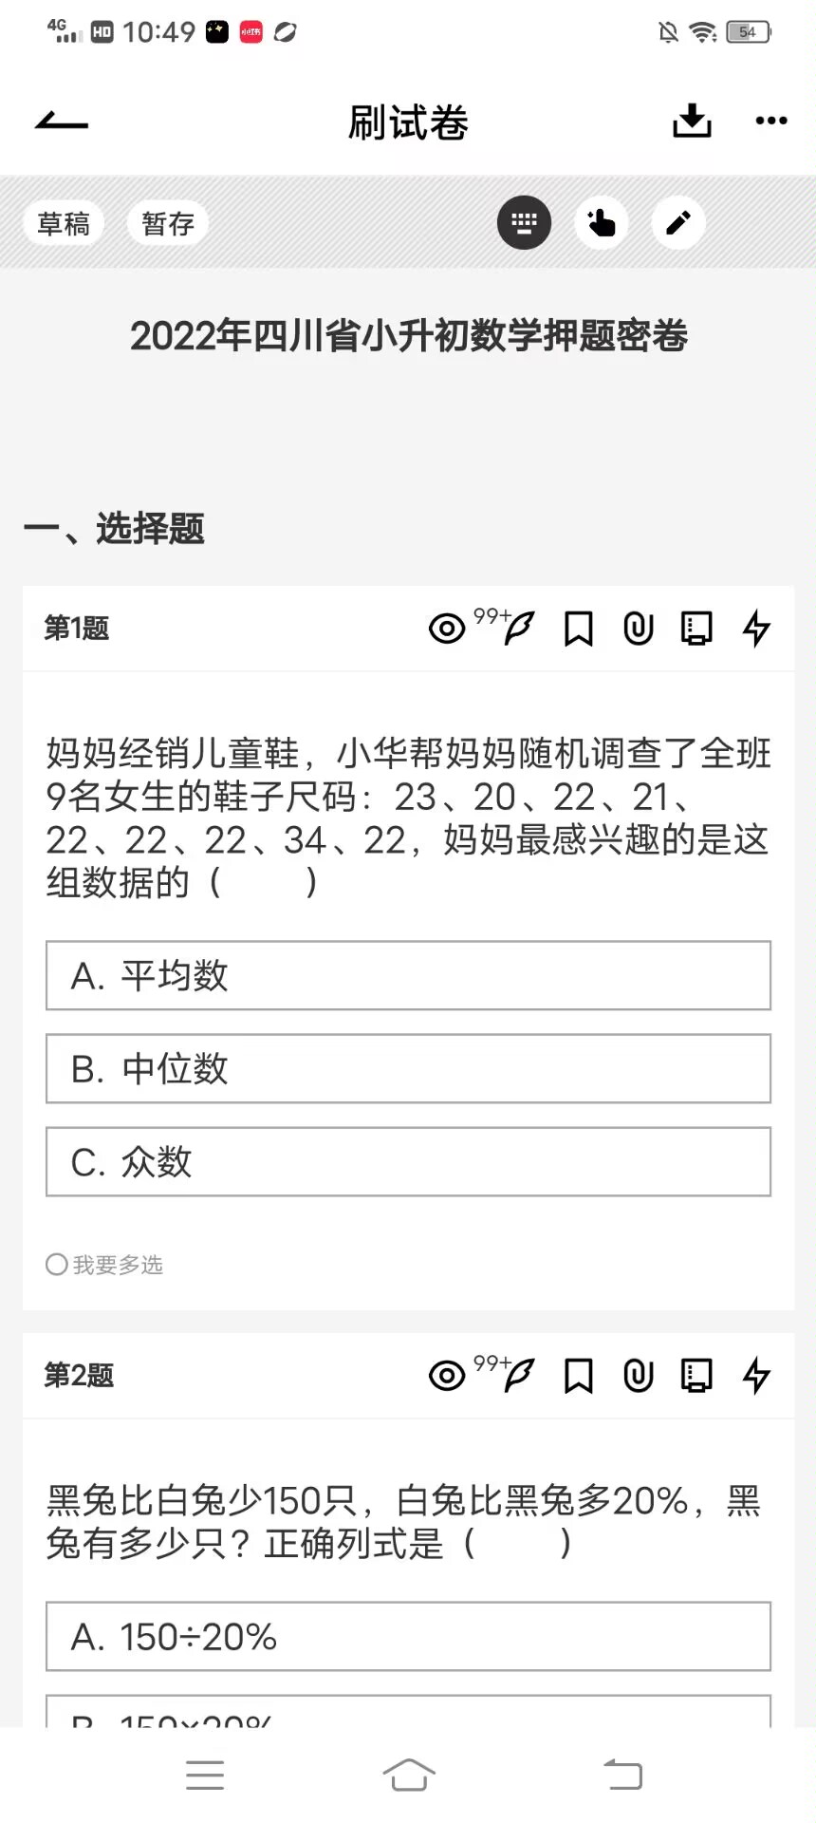
Task: Open the 草稿 drafts section
Action: click(64, 222)
